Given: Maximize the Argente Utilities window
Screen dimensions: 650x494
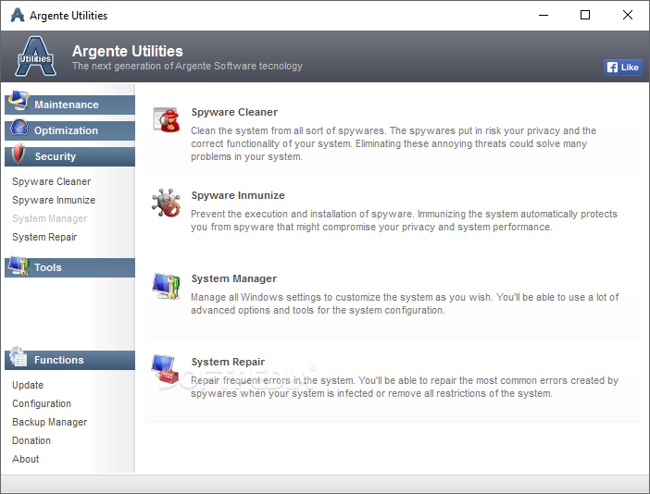Looking at the screenshot, I should click(585, 16).
